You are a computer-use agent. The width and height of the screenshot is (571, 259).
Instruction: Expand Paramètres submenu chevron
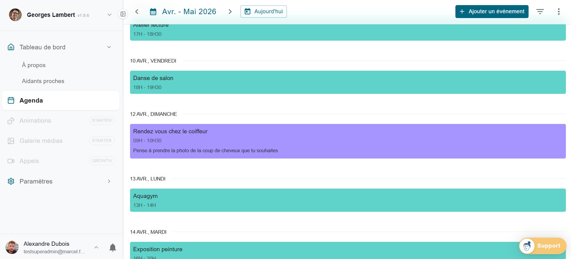tap(109, 181)
